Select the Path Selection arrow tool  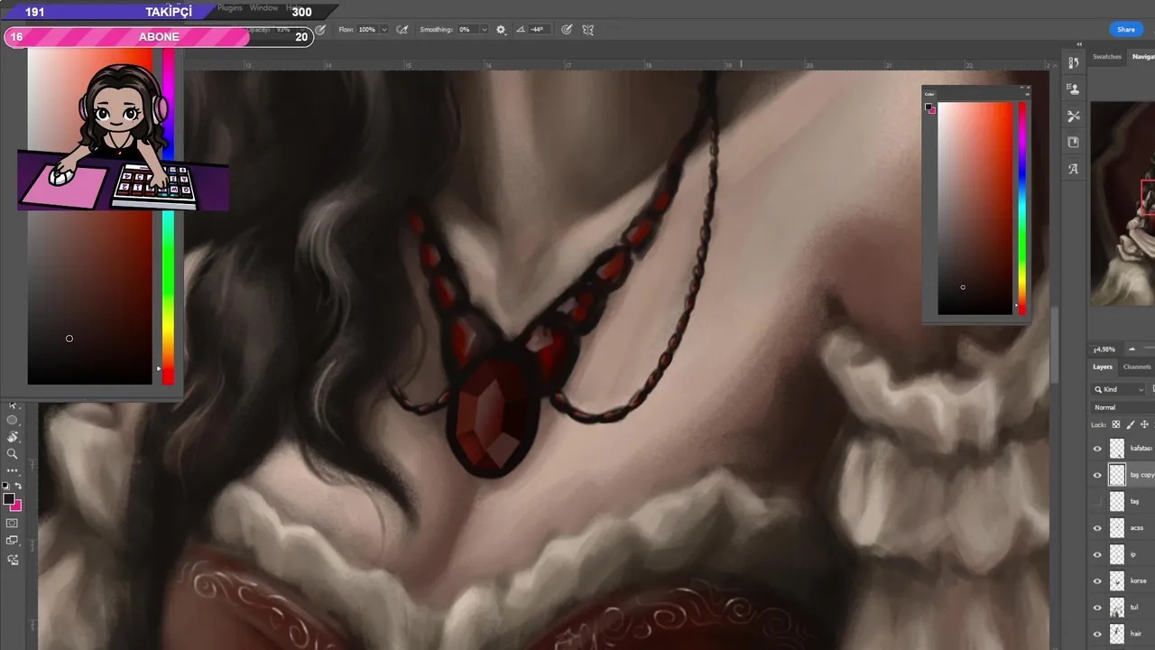(x=12, y=405)
